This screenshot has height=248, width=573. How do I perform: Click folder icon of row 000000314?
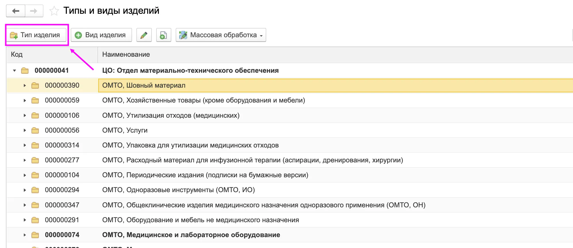click(x=35, y=145)
